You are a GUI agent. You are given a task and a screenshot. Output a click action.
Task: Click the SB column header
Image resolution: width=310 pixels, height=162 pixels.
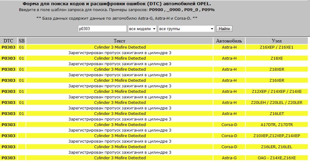coord(22,41)
